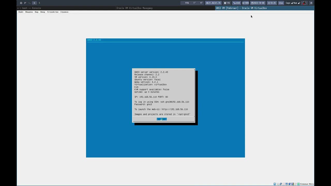This screenshot has width=331, height=186.
Task: Open the Справка menu
Action: click(x=64, y=12)
